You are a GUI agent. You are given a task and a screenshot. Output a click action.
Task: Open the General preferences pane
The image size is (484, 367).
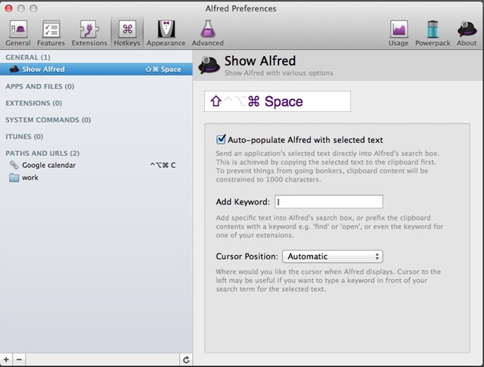point(18,33)
